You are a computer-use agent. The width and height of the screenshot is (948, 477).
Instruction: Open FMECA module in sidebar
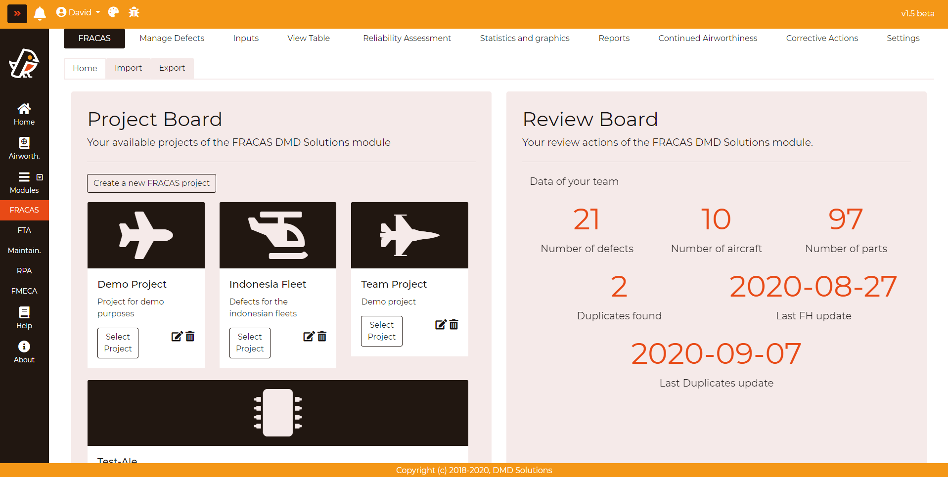coord(24,291)
